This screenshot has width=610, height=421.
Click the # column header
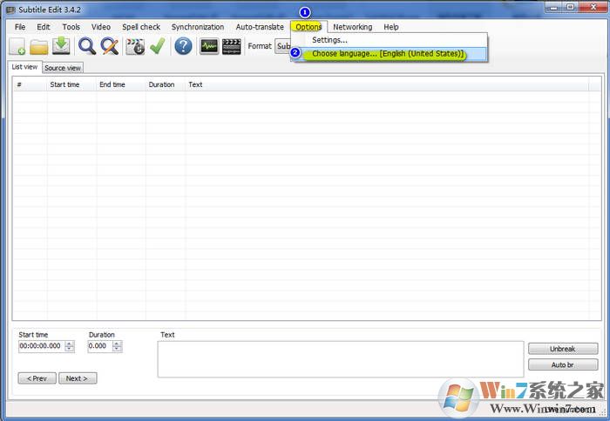pos(30,84)
